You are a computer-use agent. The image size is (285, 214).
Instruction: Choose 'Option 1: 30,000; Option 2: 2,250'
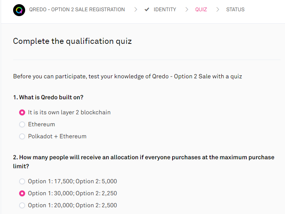[22, 193]
